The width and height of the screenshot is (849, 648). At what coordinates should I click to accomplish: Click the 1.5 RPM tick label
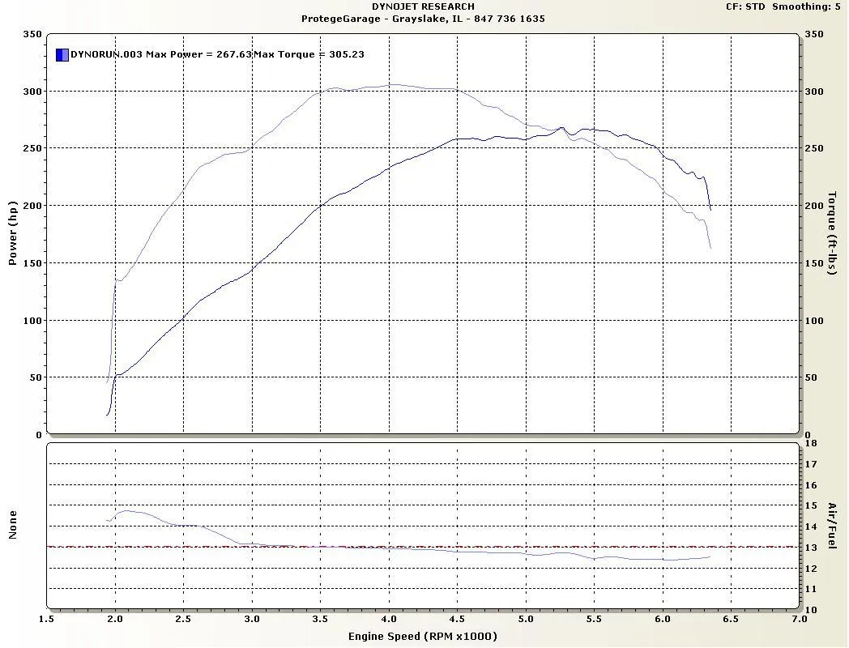click(x=46, y=619)
